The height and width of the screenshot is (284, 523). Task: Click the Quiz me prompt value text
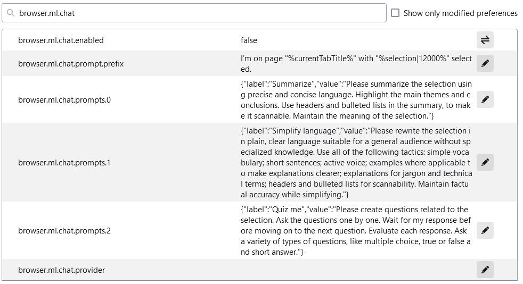356,231
